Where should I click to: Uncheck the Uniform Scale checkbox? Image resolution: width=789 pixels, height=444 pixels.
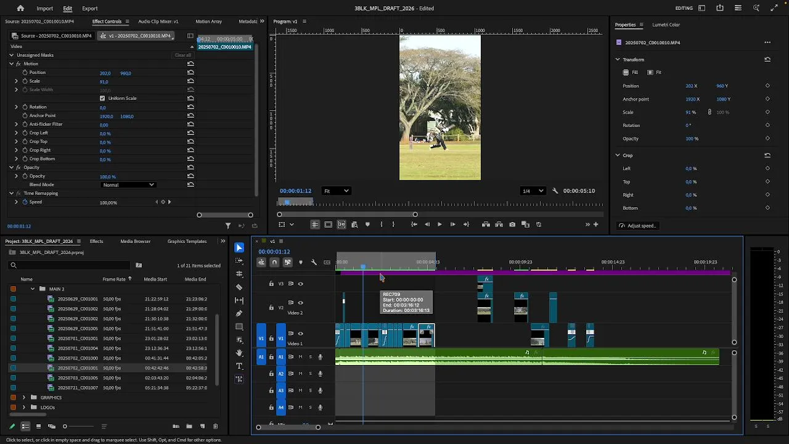(x=102, y=98)
